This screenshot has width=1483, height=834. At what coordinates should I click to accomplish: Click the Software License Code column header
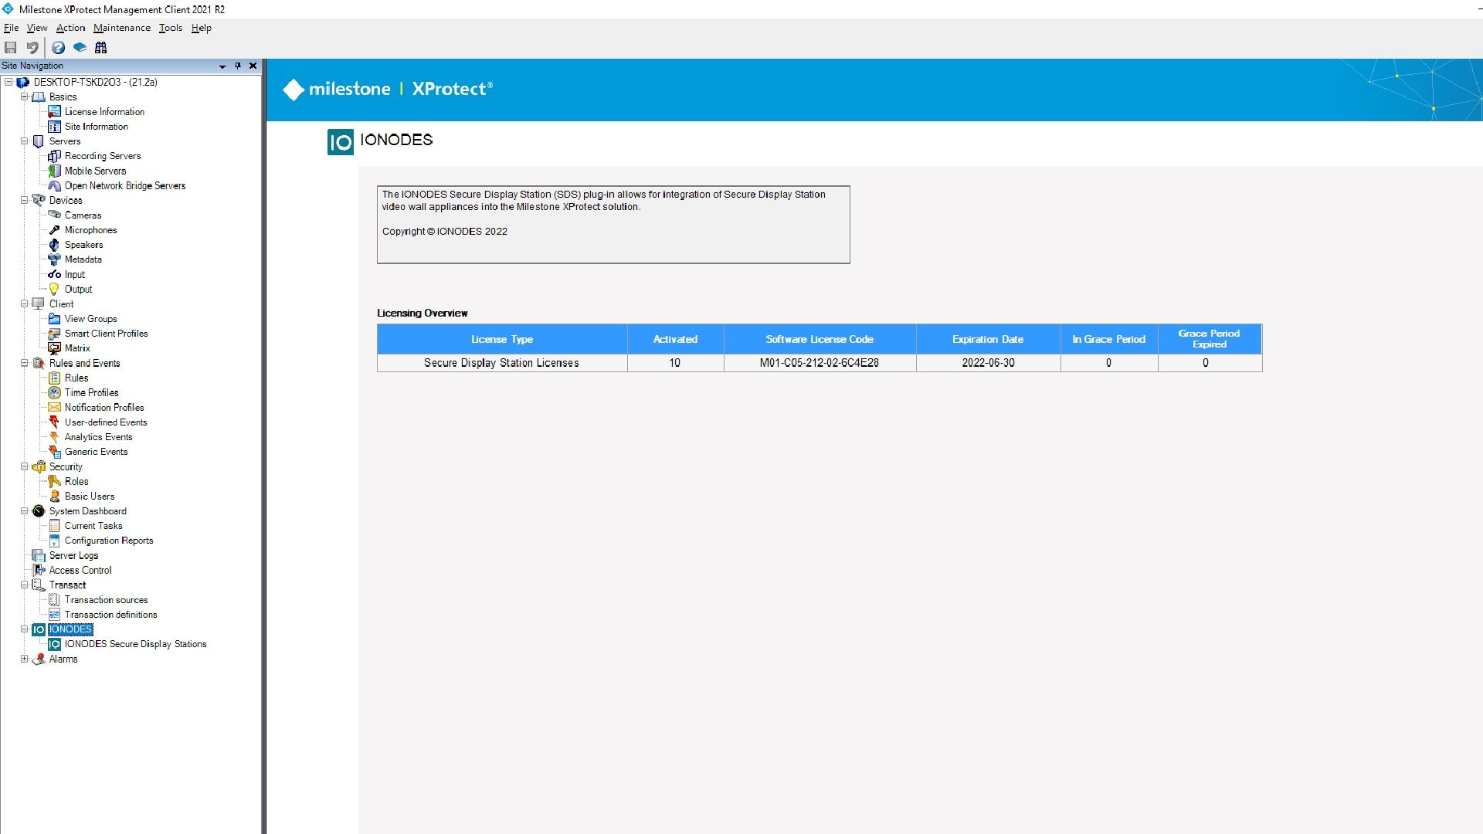[820, 339]
